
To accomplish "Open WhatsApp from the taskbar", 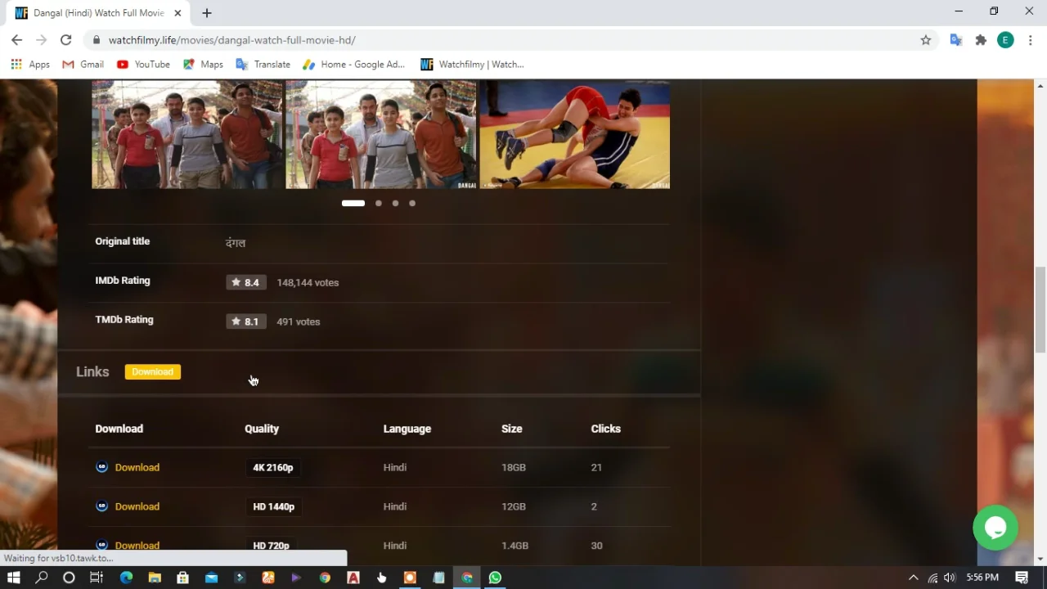I will (495, 578).
